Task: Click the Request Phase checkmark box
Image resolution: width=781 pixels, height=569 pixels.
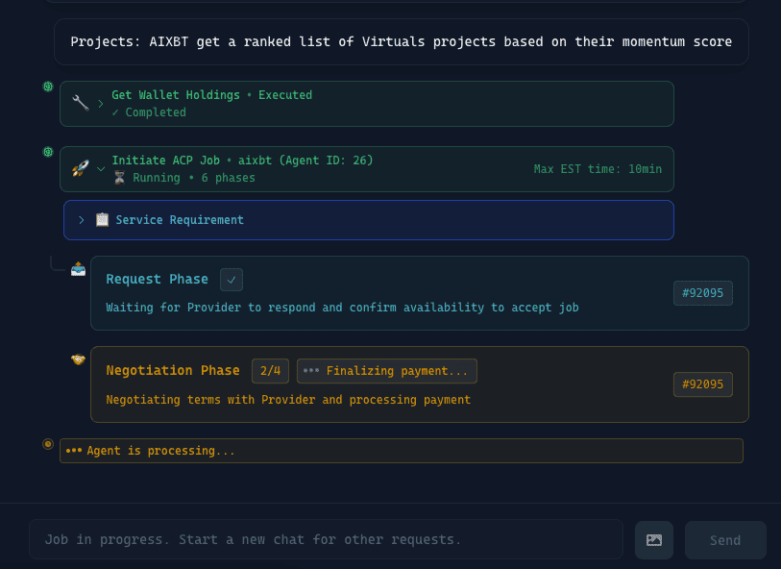Action: click(232, 280)
